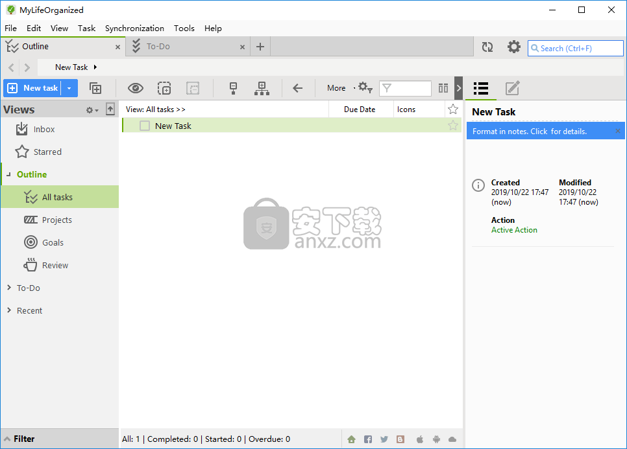
Task: Click the Active Action link
Action: (x=514, y=230)
